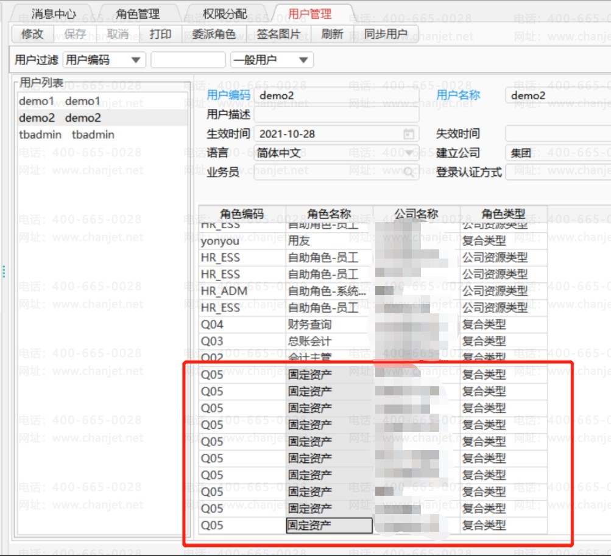Click the 打印 toolbar button
The image size is (611, 556).
[161, 34]
